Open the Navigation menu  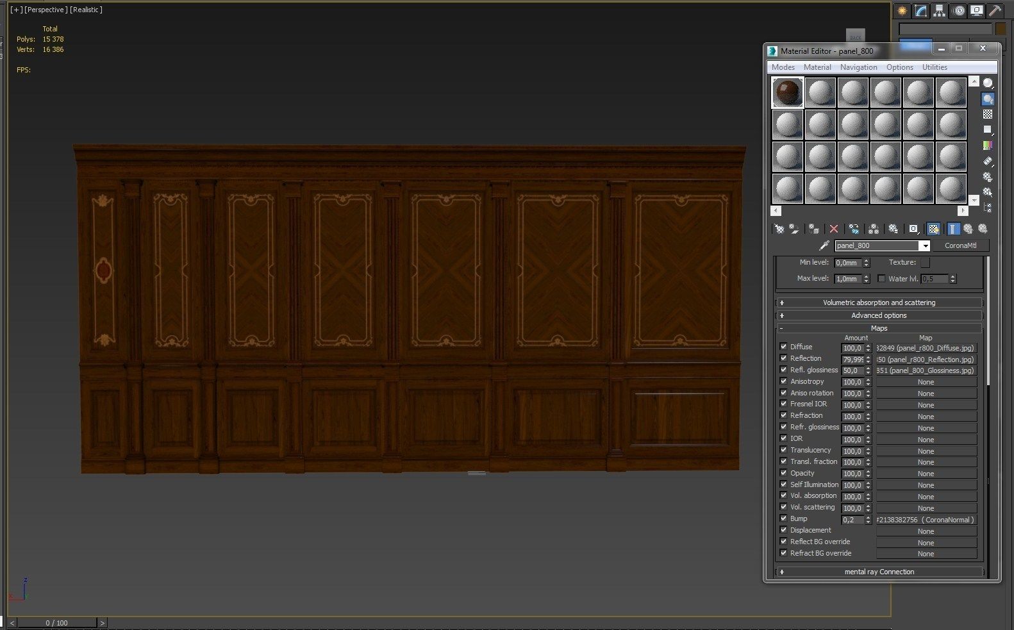coord(858,67)
